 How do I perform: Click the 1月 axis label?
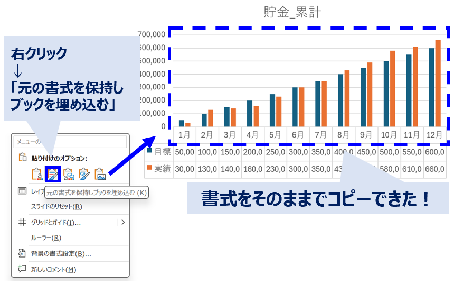184,135
